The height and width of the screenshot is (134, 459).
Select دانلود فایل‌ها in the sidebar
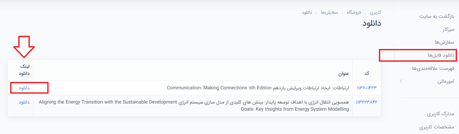point(441,55)
